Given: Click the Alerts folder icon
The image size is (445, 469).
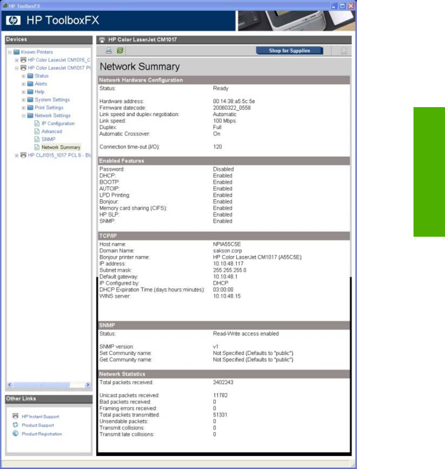Looking at the screenshot, I should [30, 84].
